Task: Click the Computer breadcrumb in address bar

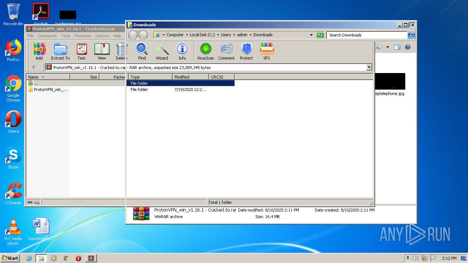Action: coord(175,35)
